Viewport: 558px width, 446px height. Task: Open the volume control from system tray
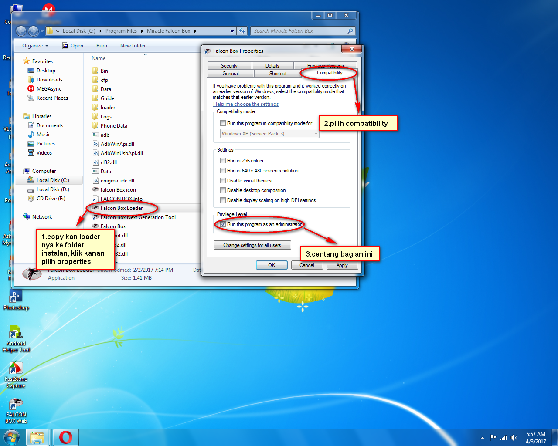coord(514,438)
